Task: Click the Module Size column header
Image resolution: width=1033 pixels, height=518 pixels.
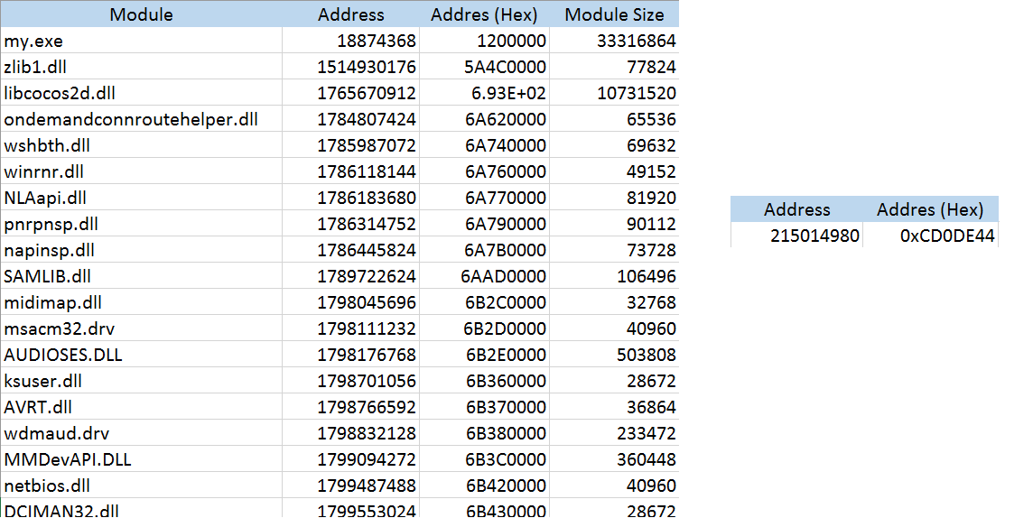Action: 614,14
